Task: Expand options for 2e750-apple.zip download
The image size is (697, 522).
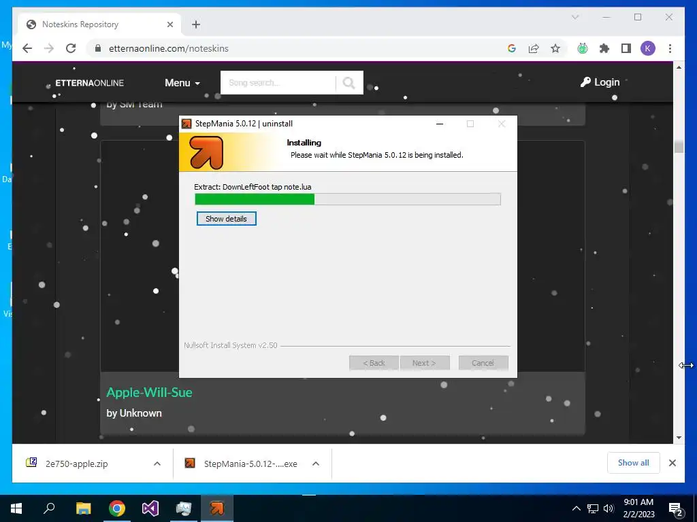Action: (x=157, y=464)
